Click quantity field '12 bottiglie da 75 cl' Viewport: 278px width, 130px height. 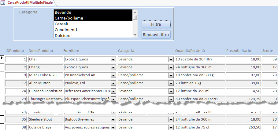click(x=200, y=128)
